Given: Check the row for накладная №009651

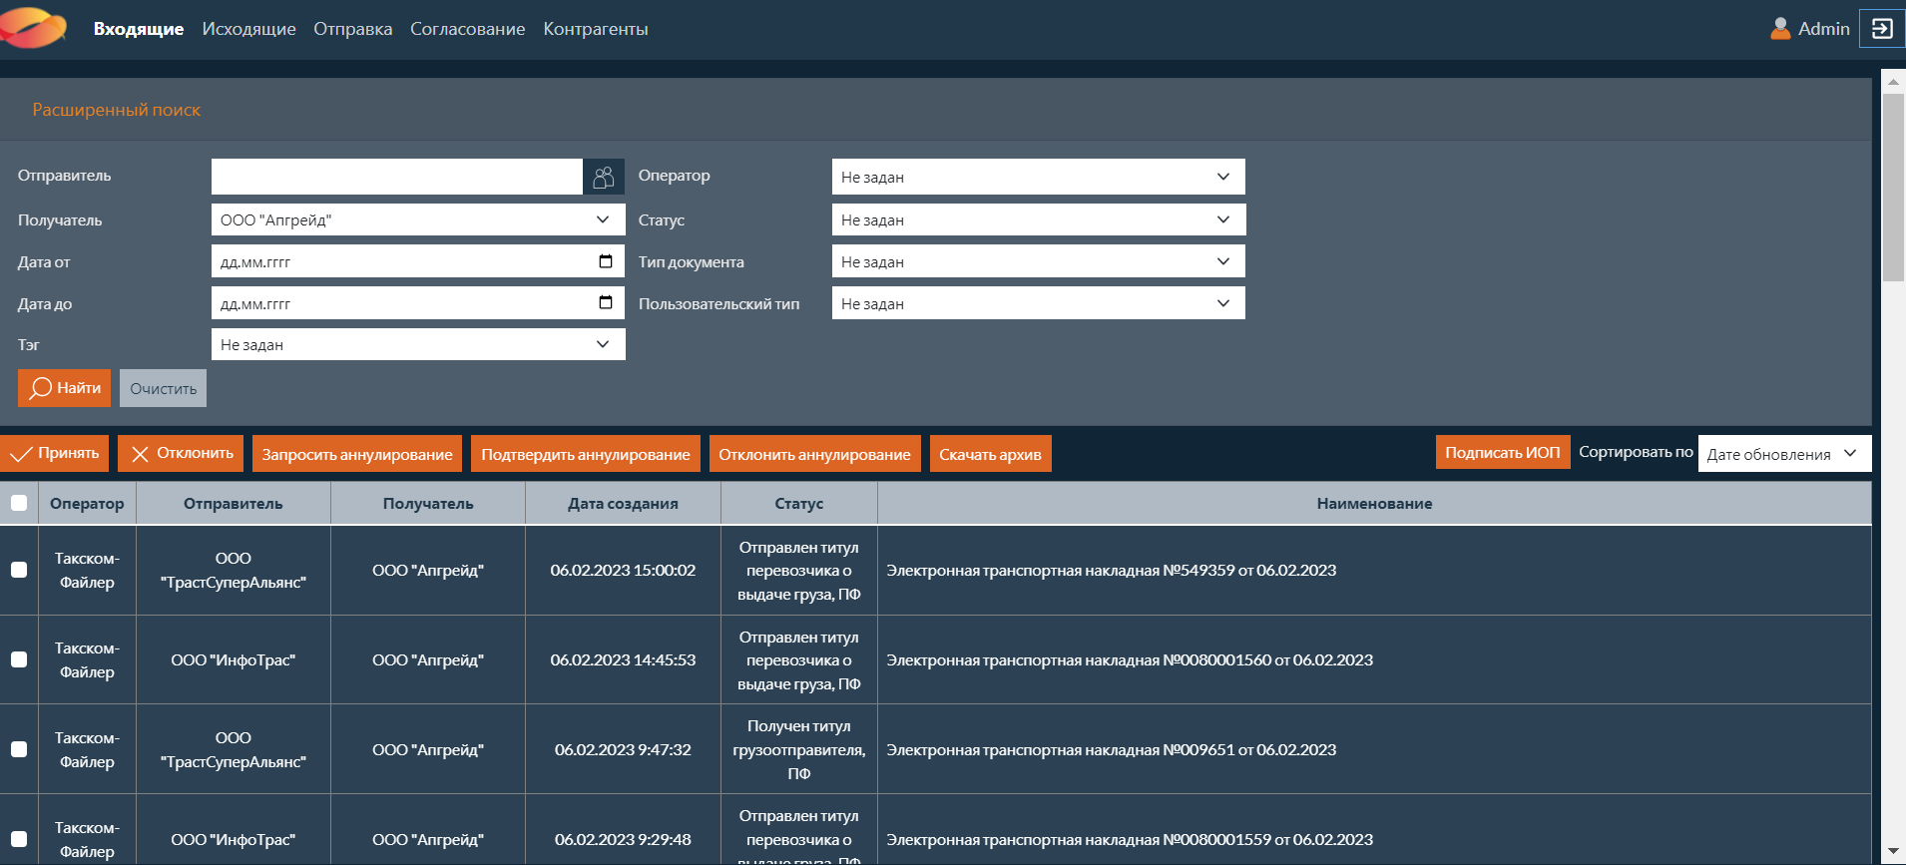Looking at the screenshot, I should pyautogui.click(x=19, y=749).
